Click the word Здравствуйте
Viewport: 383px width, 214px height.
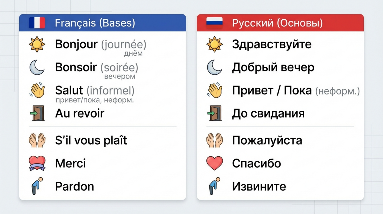pyautogui.click(x=272, y=44)
